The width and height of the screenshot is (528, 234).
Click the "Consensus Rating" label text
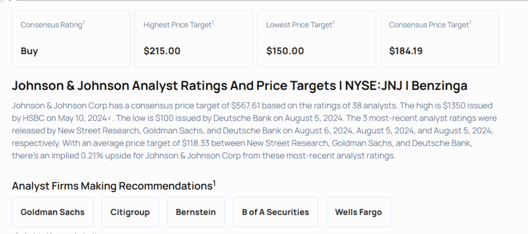pyautogui.click(x=51, y=25)
